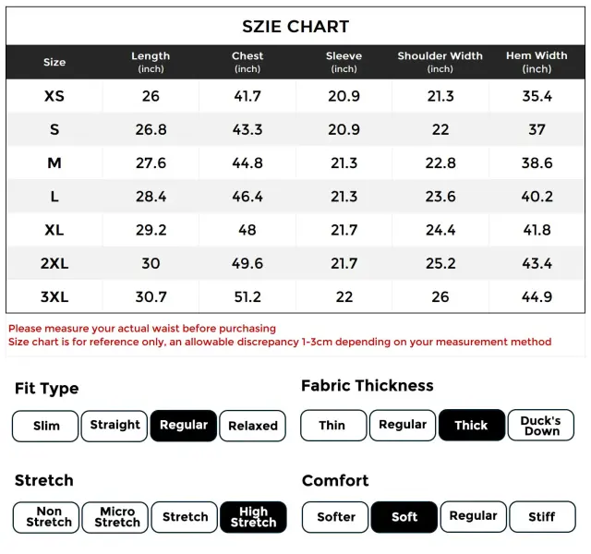The image size is (591, 554).
Task: Select the Softer comfort option
Action: coord(336,517)
